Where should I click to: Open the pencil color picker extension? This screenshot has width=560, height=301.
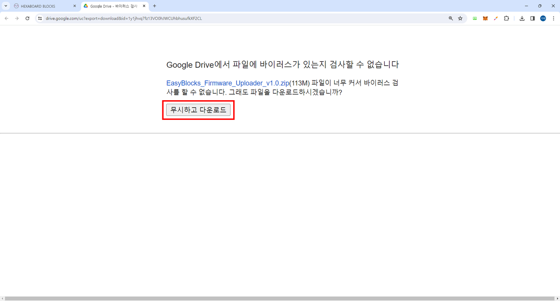pos(496,18)
